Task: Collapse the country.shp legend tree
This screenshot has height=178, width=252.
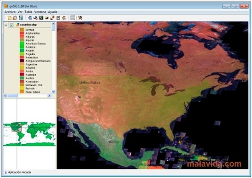Action: click(x=6, y=25)
